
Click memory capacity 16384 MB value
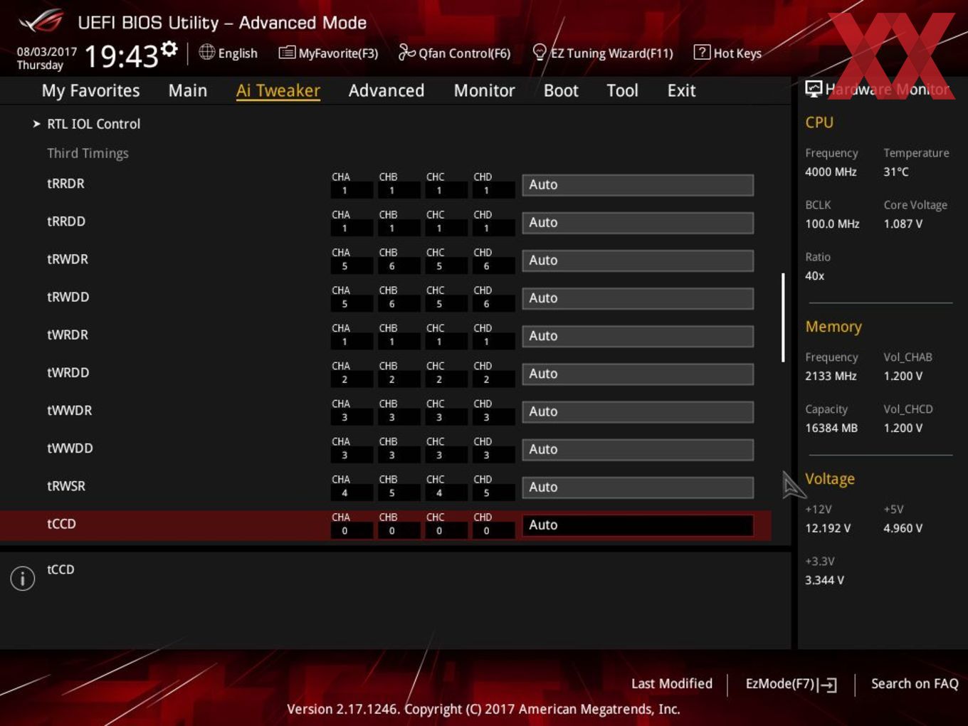[x=831, y=428]
